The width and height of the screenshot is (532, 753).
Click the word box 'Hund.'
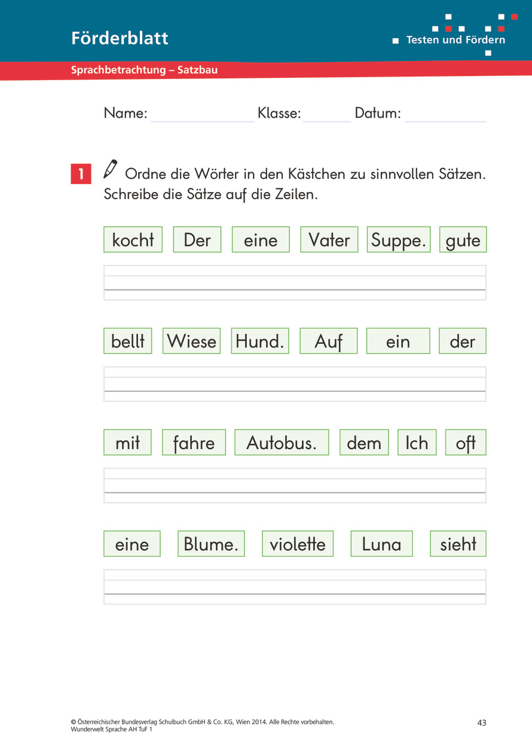[x=260, y=341]
